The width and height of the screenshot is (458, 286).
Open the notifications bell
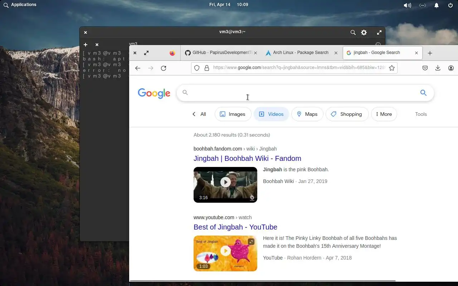[437, 5]
